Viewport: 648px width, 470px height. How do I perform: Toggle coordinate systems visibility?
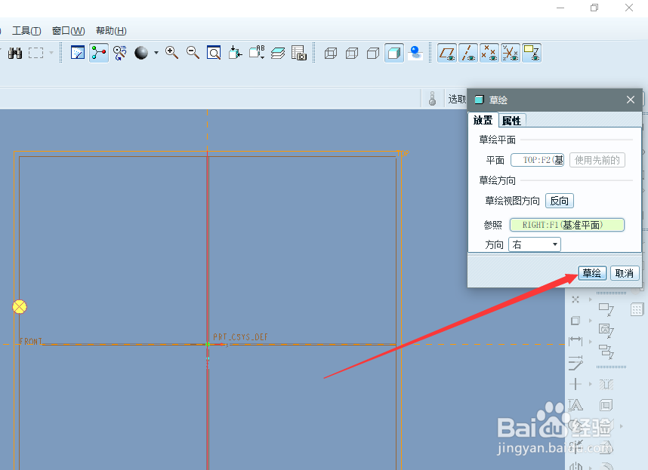511,54
